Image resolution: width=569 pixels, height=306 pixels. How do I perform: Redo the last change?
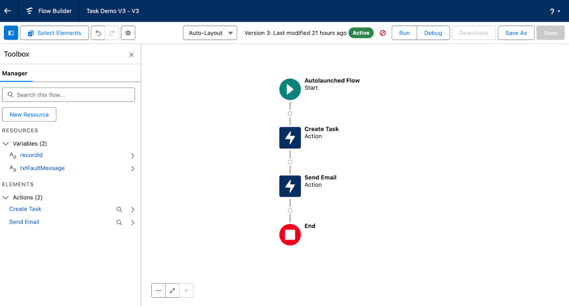[112, 33]
